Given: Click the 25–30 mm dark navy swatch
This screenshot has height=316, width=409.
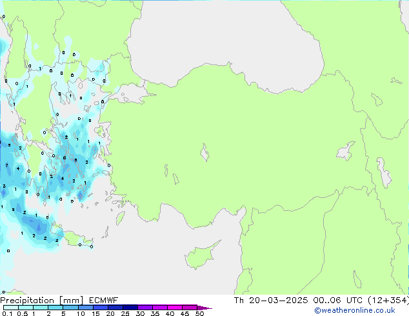Looking at the screenshot, I should tap(130, 308).
